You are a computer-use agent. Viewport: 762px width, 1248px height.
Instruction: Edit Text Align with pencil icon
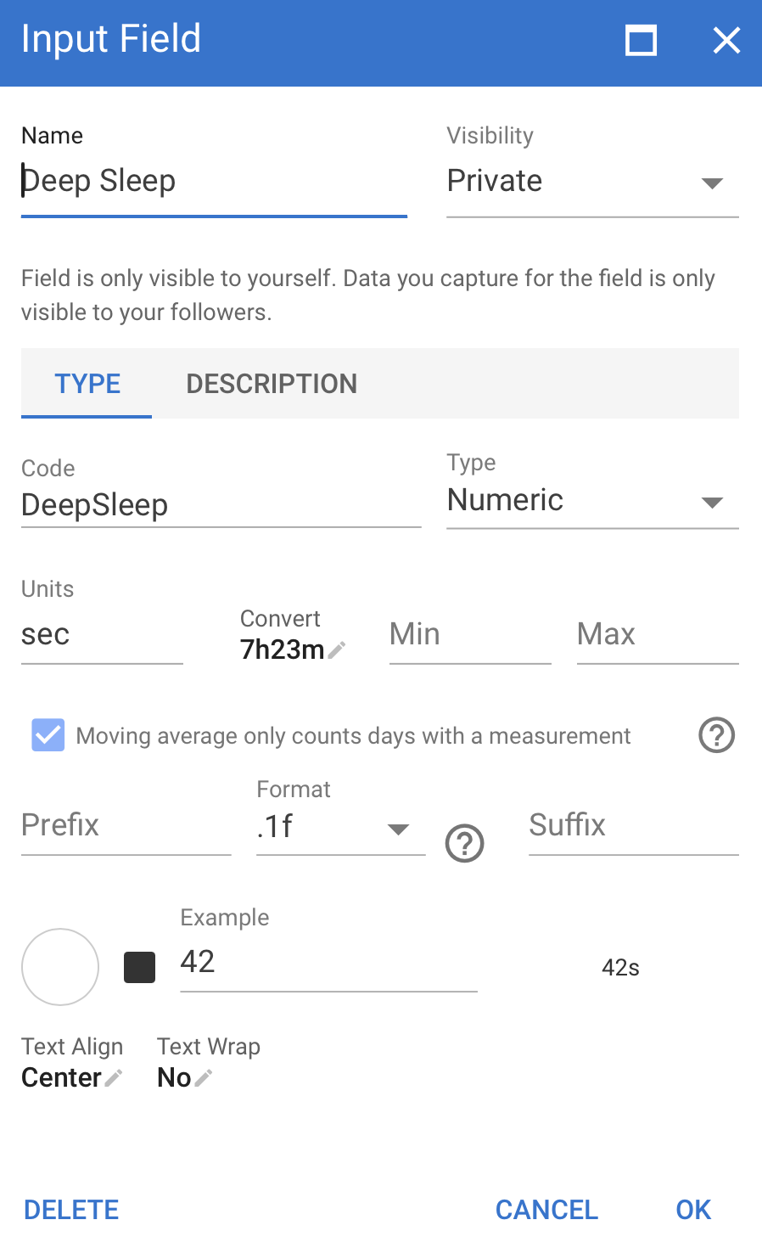click(114, 1078)
